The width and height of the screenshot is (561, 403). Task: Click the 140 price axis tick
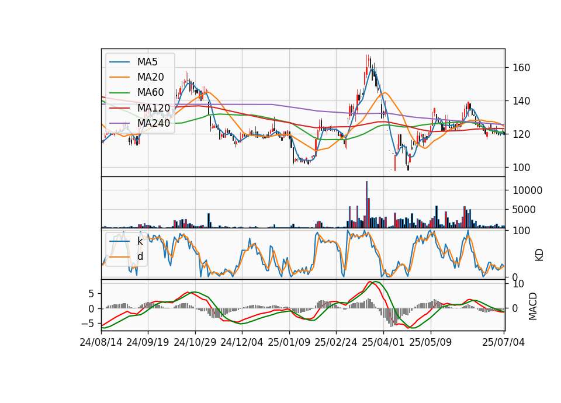[521, 101]
